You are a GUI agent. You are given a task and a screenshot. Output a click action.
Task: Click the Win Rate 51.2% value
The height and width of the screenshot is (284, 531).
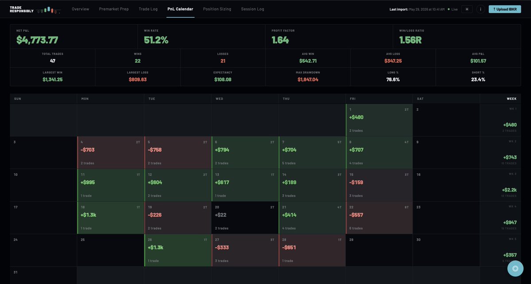[156, 40]
